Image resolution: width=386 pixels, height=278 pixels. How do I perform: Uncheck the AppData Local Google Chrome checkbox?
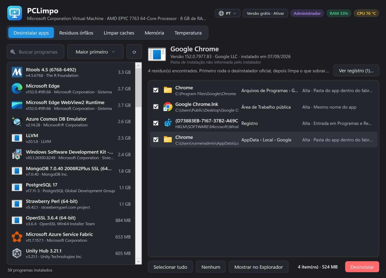click(x=156, y=140)
